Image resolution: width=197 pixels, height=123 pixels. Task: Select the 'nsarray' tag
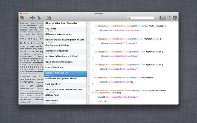[31, 43]
